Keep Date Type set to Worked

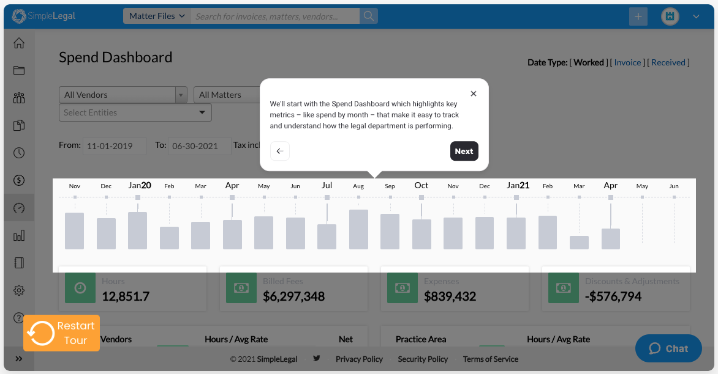click(589, 62)
